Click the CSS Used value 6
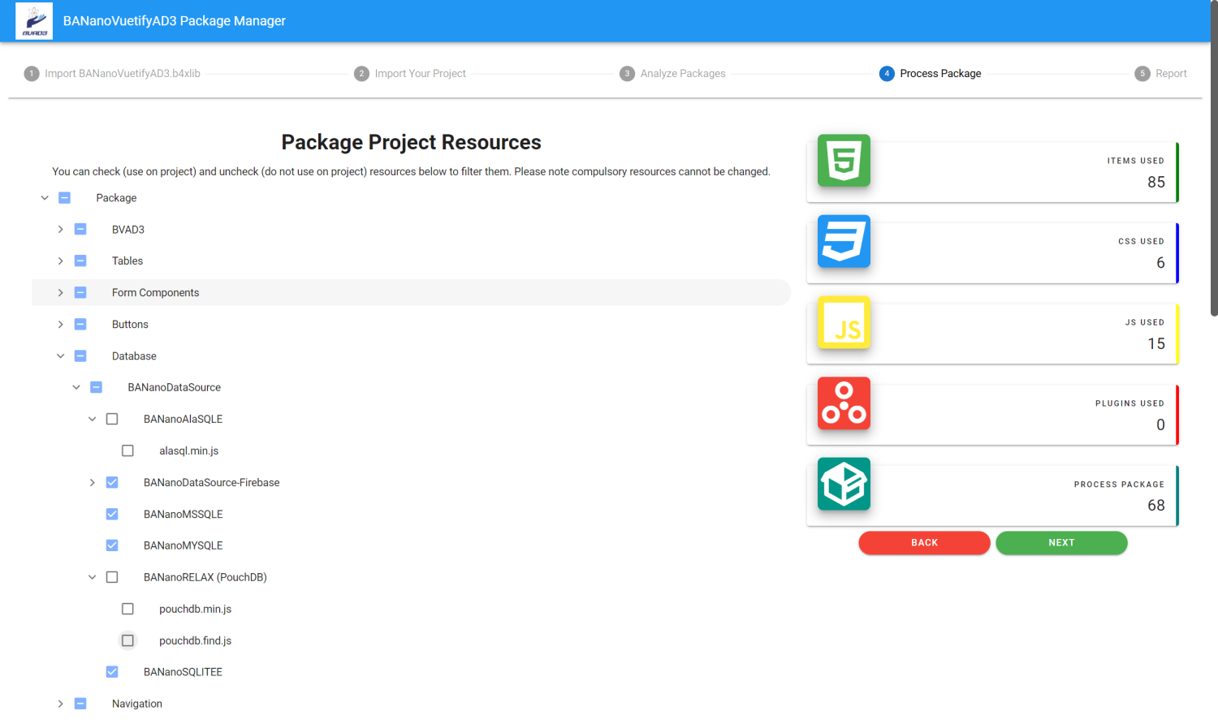This screenshot has height=724, width=1218. point(1160,263)
